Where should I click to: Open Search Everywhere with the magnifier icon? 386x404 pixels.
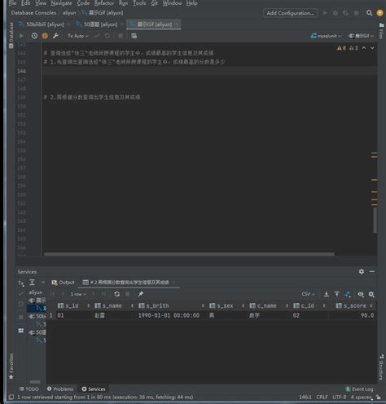(369, 13)
